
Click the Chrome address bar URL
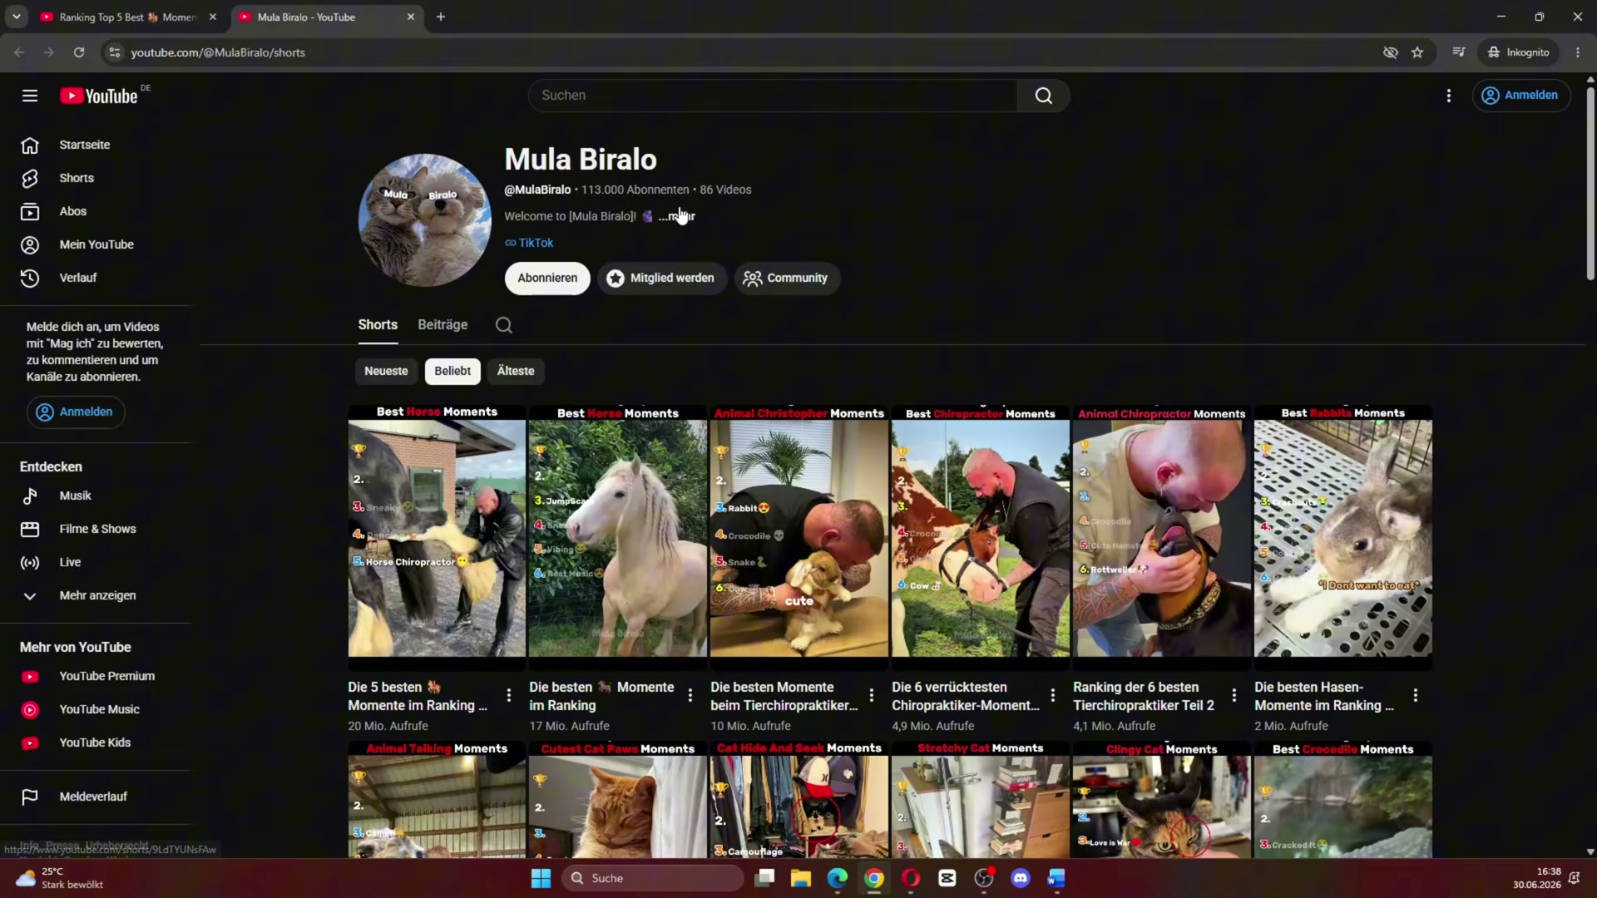tap(218, 52)
